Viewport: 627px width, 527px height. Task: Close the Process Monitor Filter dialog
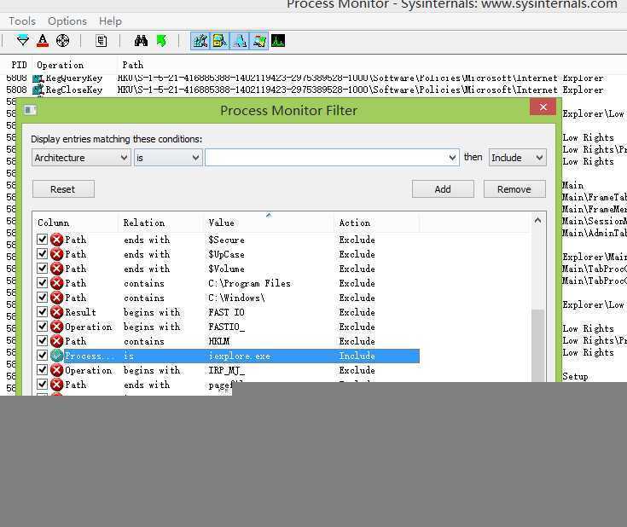point(543,107)
